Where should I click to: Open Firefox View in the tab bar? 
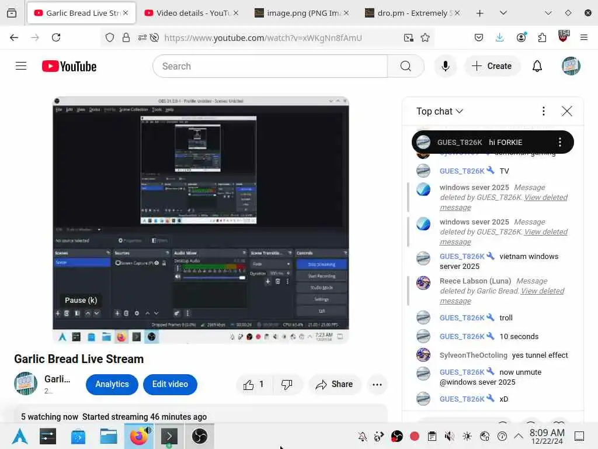point(12,13)
